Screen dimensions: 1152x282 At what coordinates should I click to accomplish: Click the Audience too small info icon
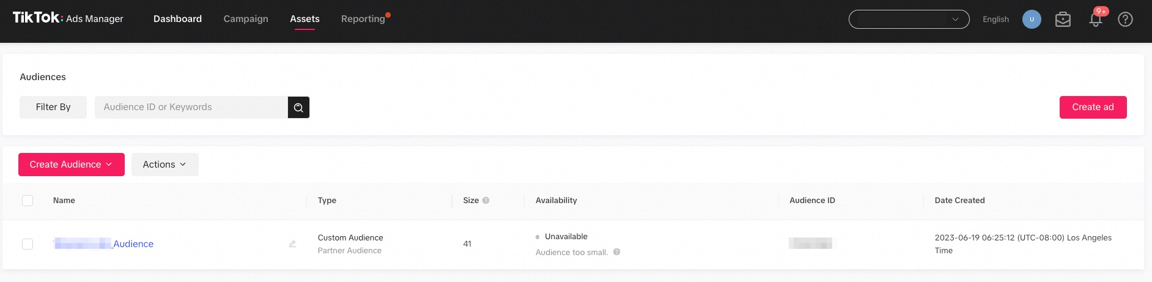tap(616, 252)
